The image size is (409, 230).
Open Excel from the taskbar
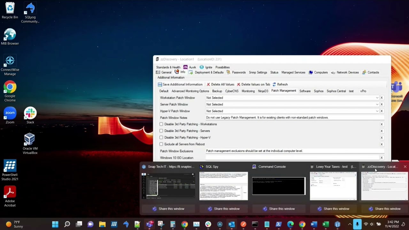click(326, 224)
